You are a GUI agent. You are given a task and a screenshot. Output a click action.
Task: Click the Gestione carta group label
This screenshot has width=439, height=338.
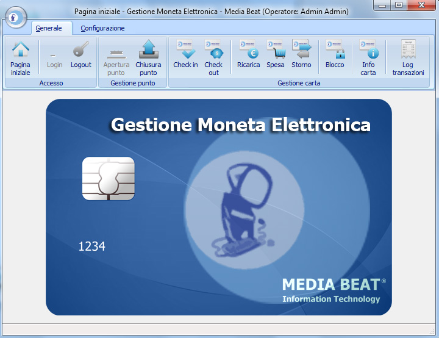[x=299, y=83]
